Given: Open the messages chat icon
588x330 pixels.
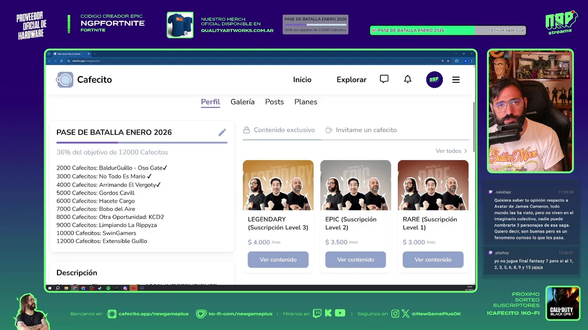Looking at the screenshot, I should (x=384, y=79).
